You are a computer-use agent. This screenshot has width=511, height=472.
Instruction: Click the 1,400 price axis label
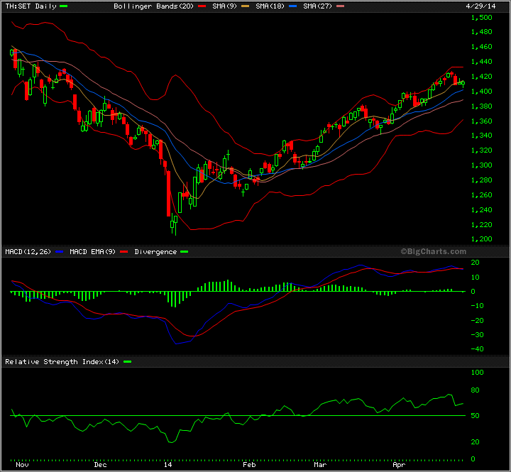click(x=482, y=92)
